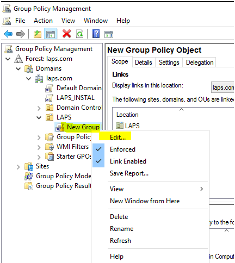This screenshot has height=263, width=235.
Task: Open the Window menu
Action: point(96,21)
